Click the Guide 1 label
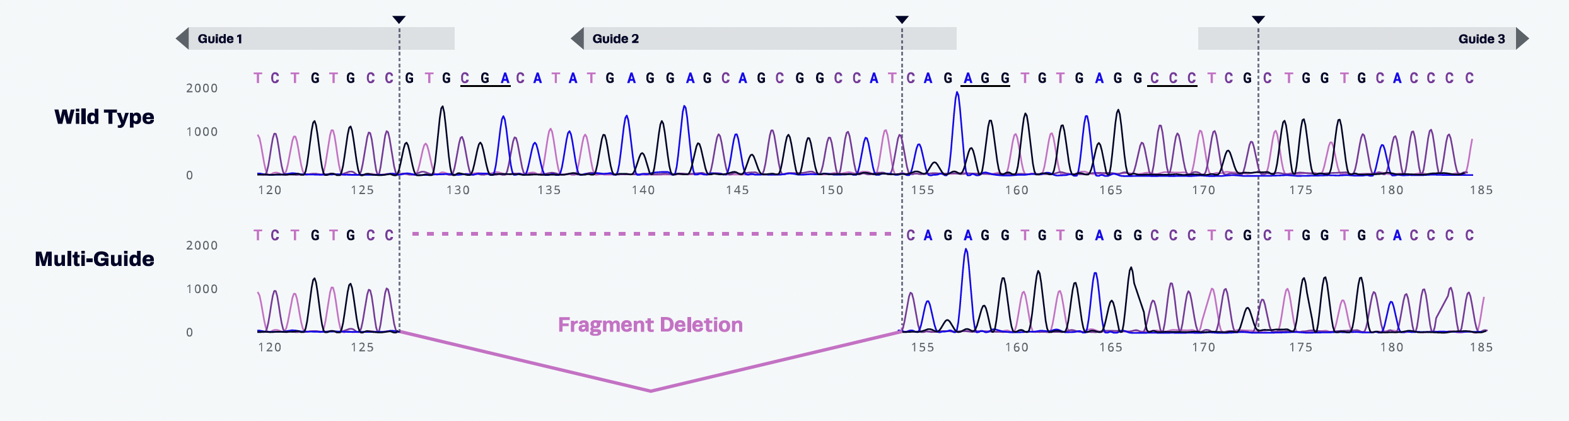1569x421 pixels. coord(220,39)
